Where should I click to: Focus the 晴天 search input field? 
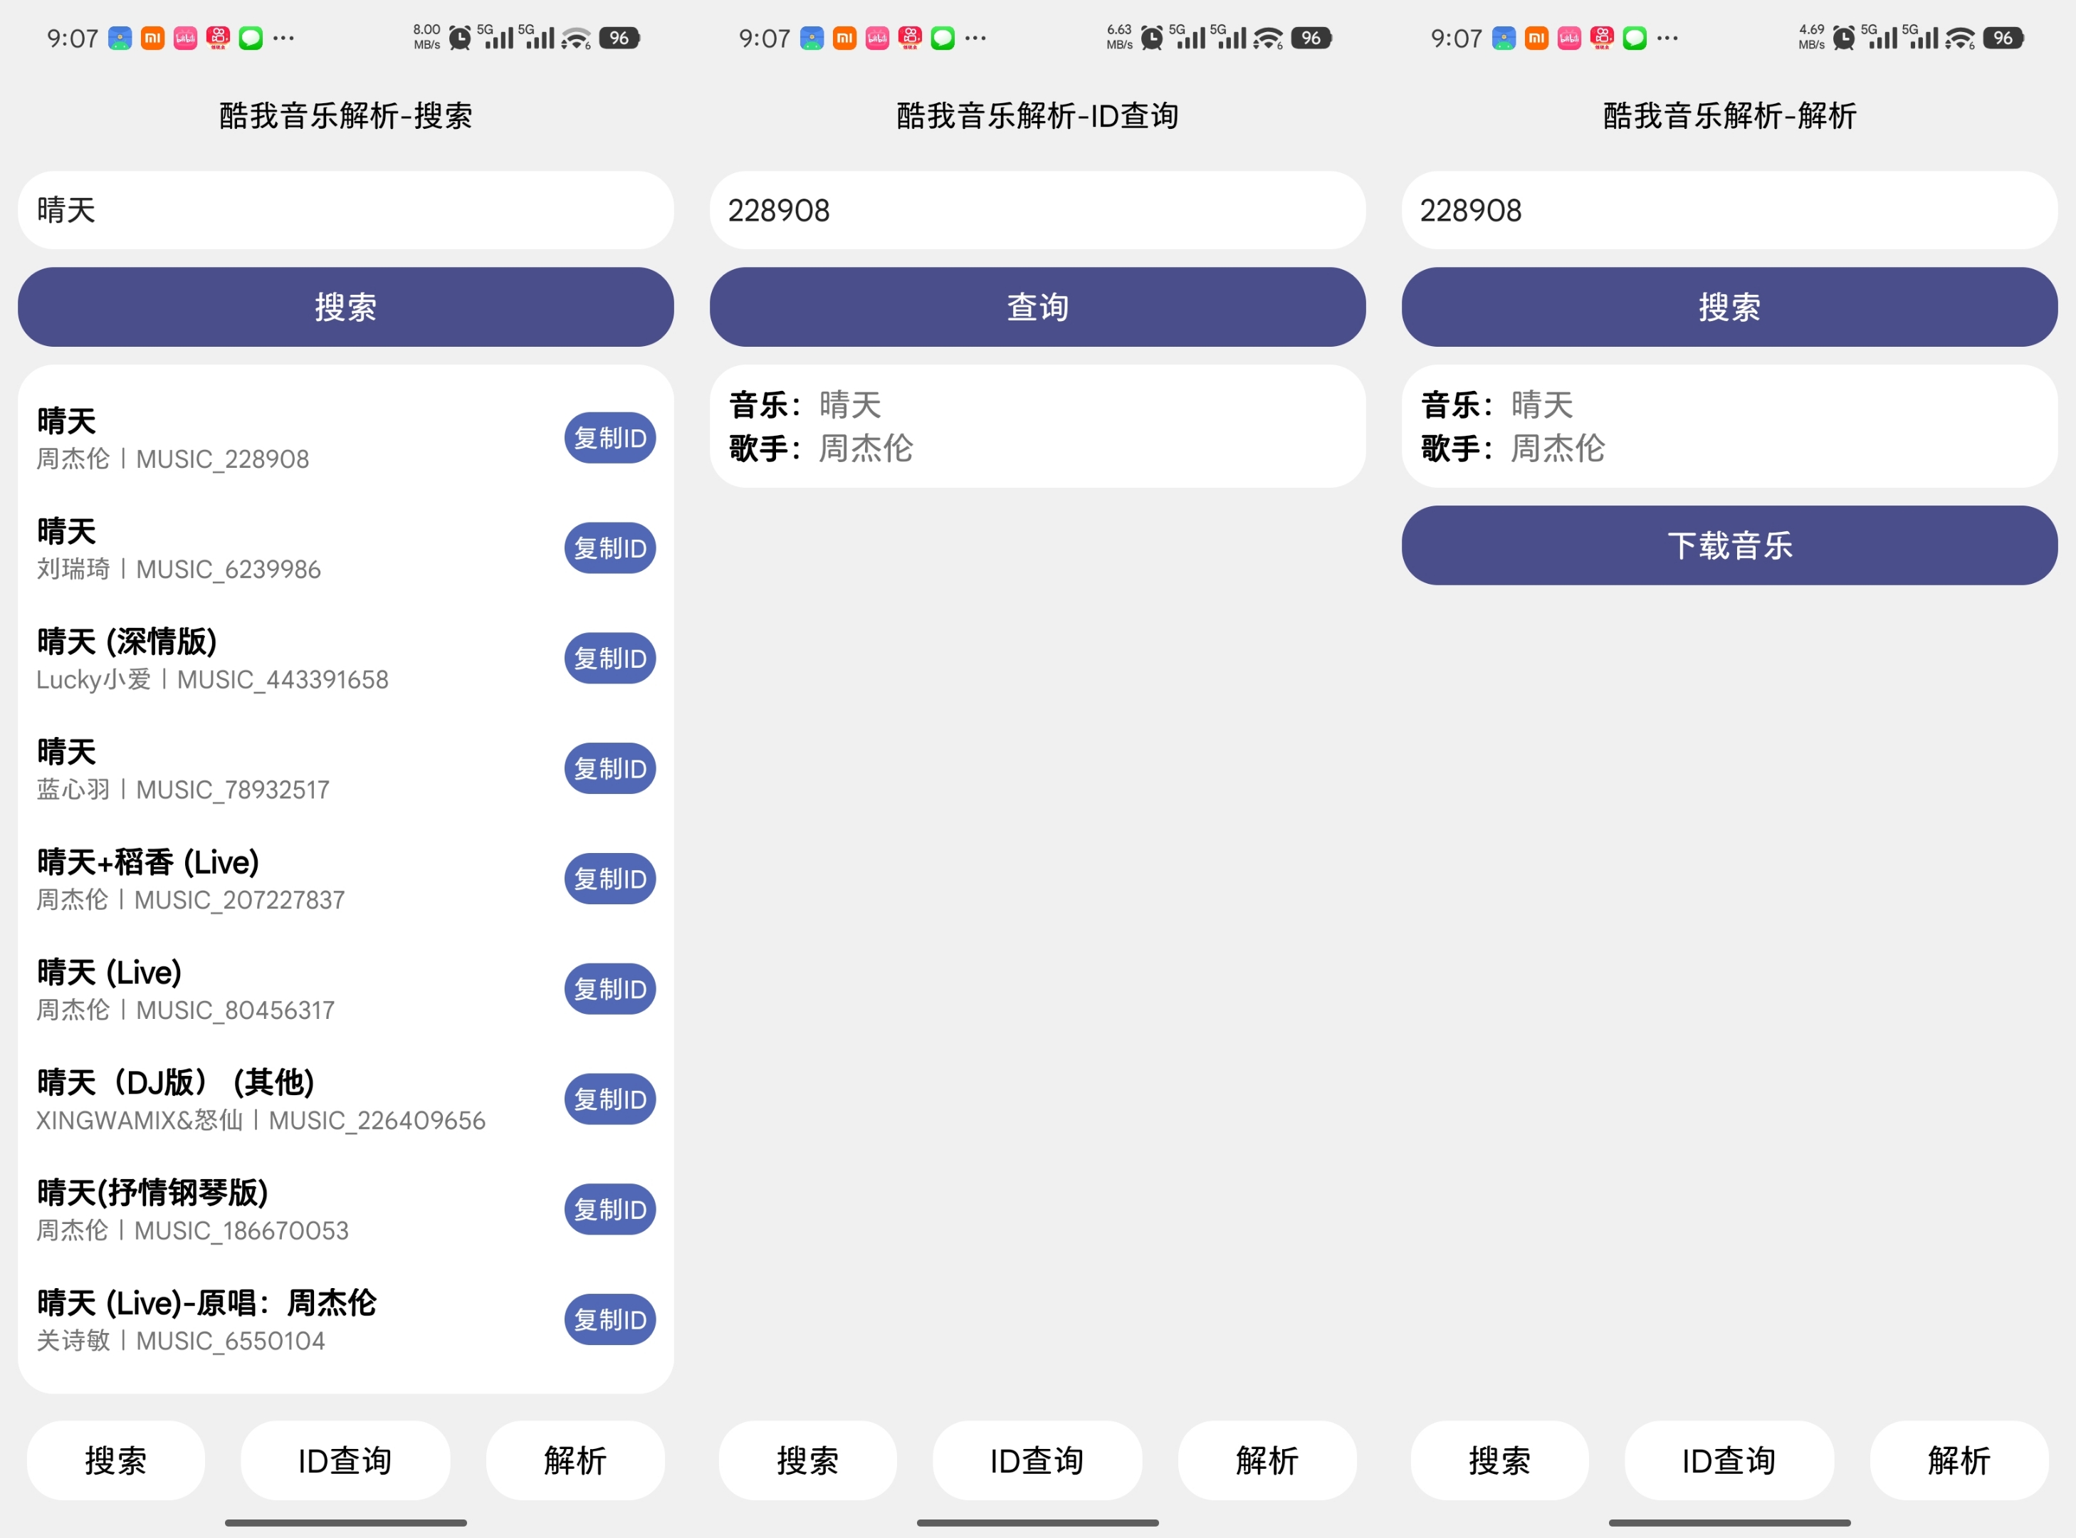345,210
